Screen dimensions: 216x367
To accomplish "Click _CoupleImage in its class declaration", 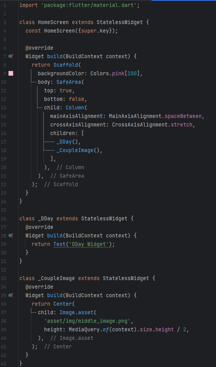I will pos(56,278).
